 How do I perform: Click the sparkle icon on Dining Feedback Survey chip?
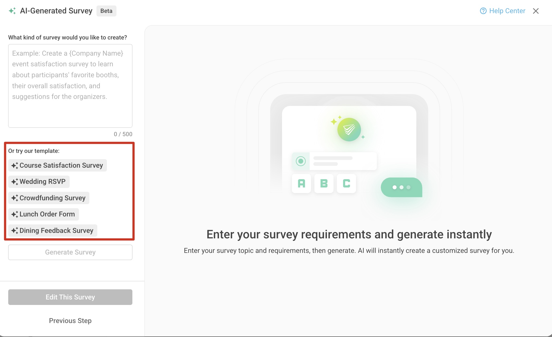(15, 230)
